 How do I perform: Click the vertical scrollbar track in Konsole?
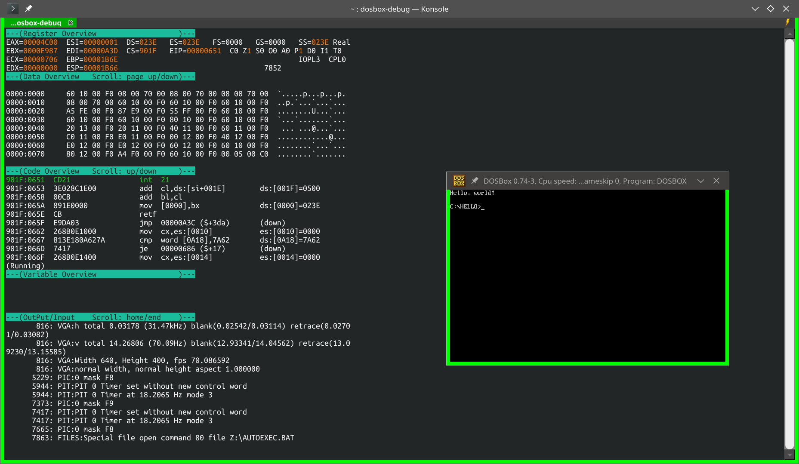click(x=789, y=241)
